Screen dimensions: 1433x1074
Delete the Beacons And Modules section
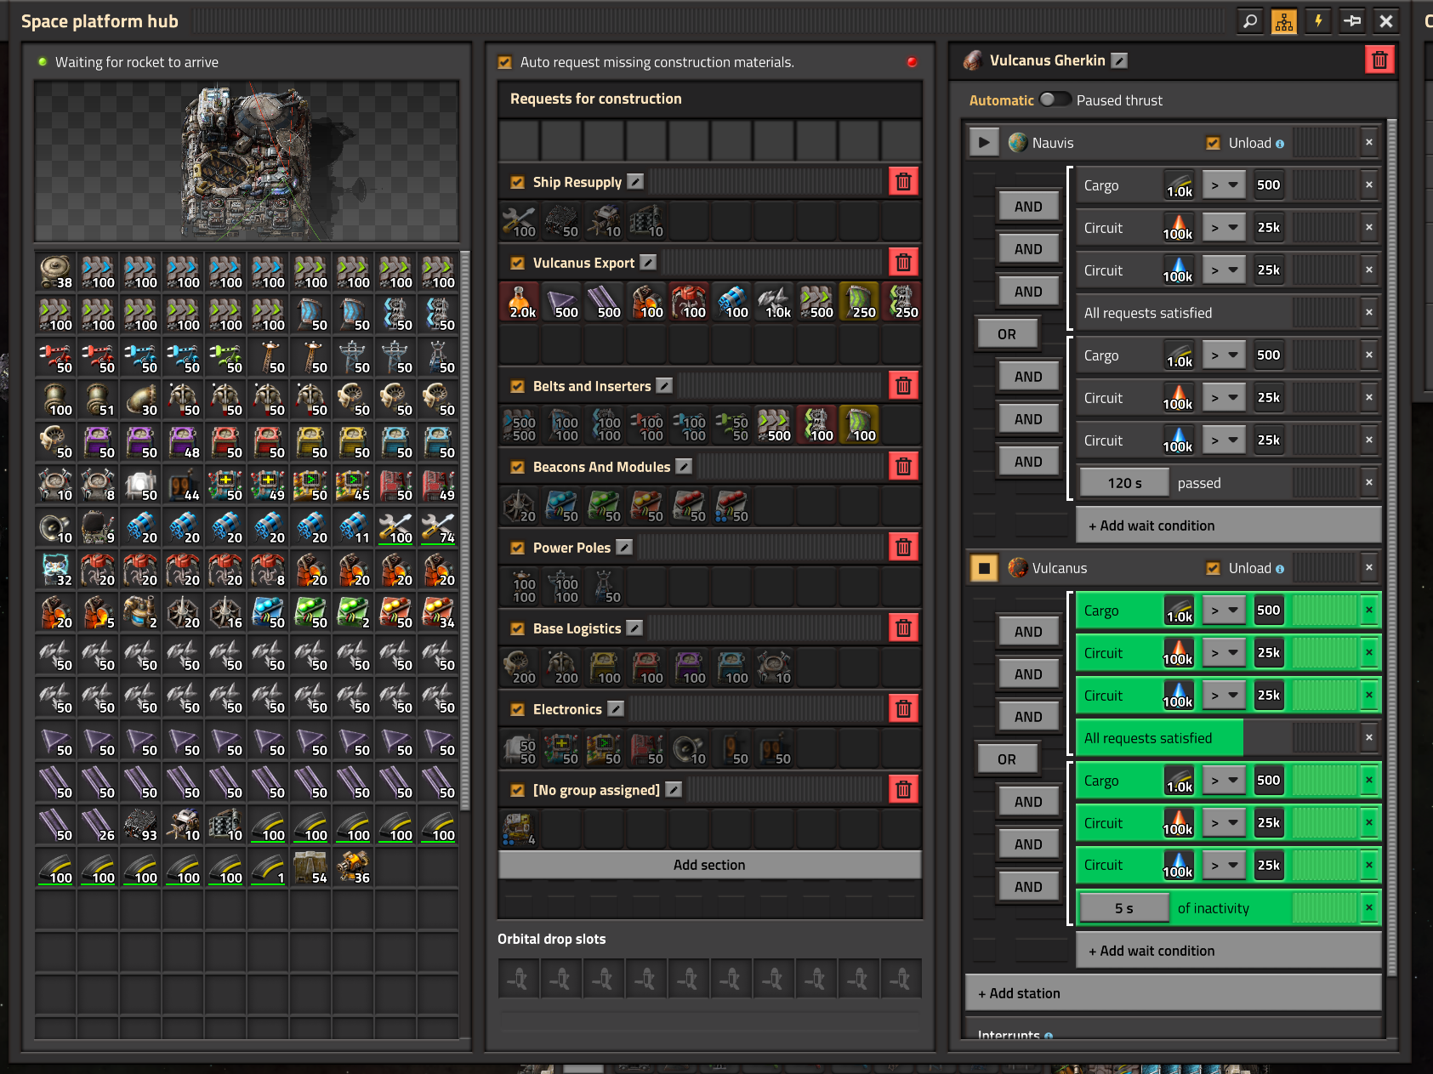[x=903, y=467]
